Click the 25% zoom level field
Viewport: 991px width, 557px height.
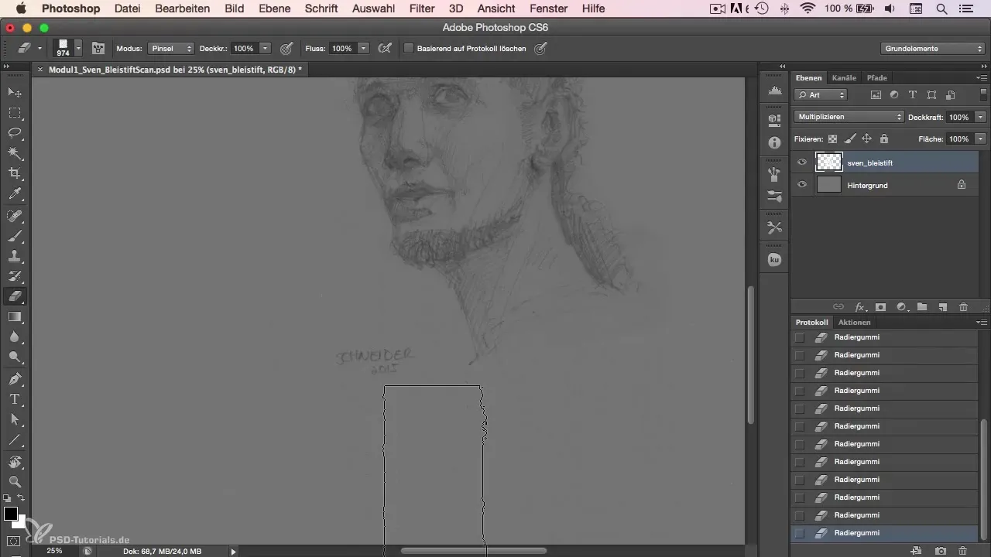54,551
